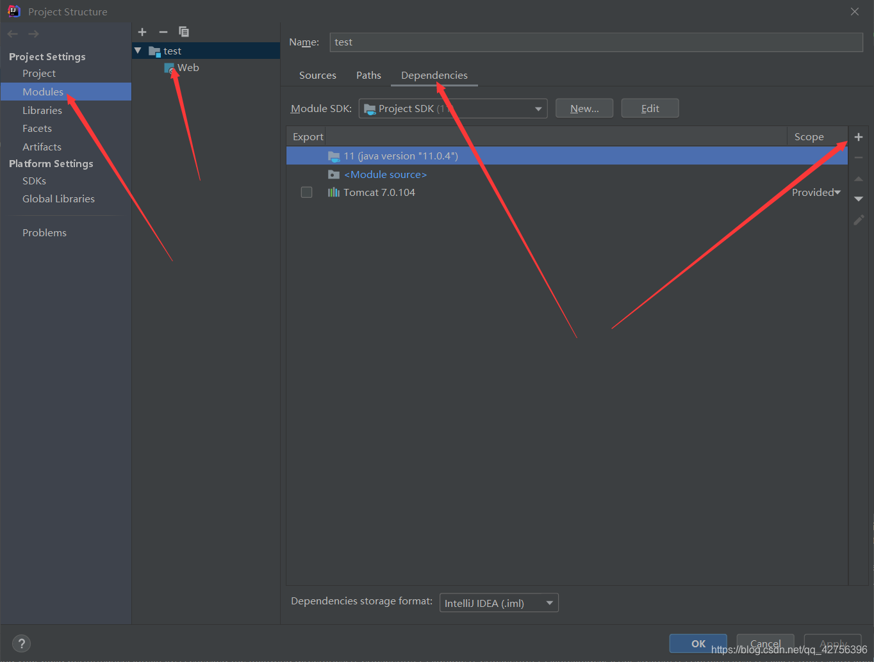Click the Export column header
Viewport: 874px width, 662px height.
[308, 137]
